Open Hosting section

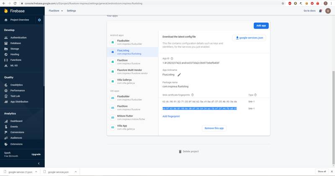click(15, 54)
